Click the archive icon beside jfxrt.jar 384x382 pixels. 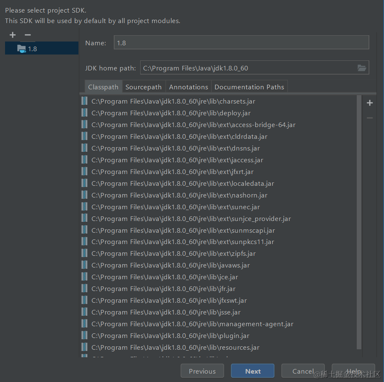tap(84, 172)
